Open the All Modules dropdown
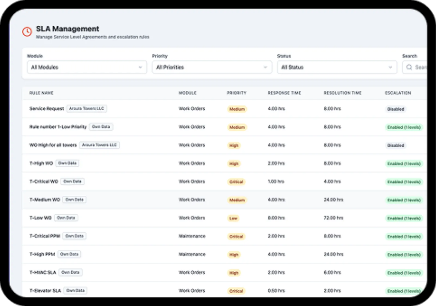This screenshot has height=306, width=436. (87, 67)
